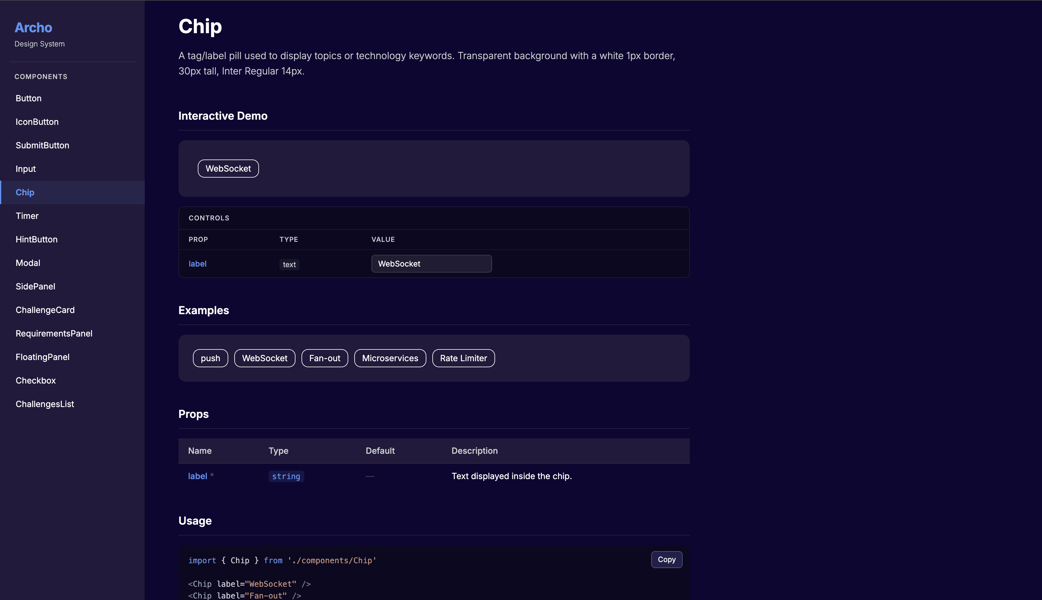Open the IconButton component page
1042x600 pixels.
[37, 122]
